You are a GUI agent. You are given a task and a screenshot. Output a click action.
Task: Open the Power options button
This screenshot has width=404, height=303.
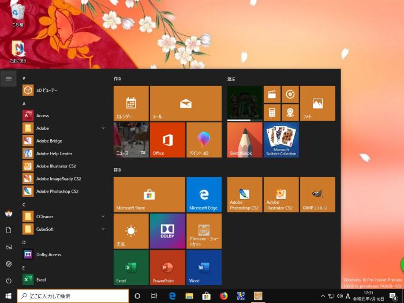click(8, 280)
